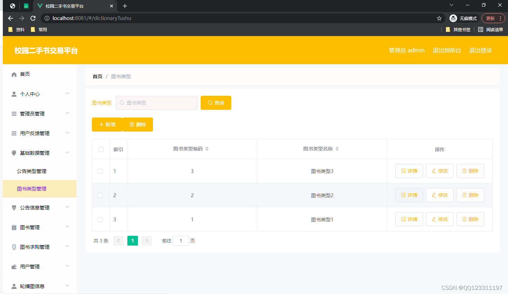Click the icon beside 用户反馈管理
The height and width of the screenshot is (294, 508).
pos(14,133)
